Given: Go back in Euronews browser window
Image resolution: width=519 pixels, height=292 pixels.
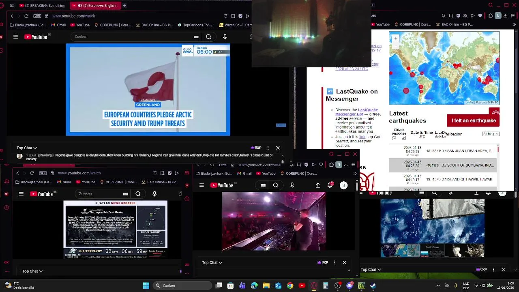Looking at the screenshot, I should 12,16.
